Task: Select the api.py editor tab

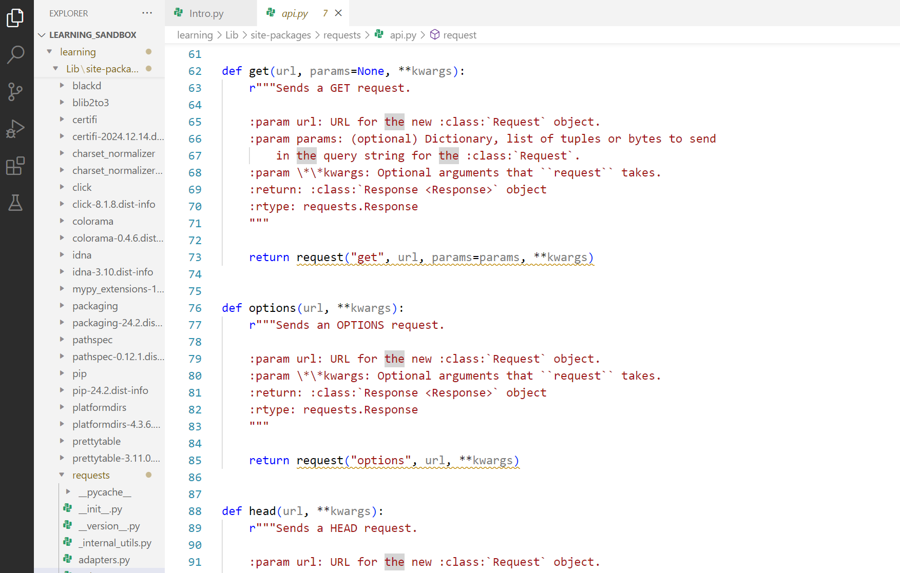Action: 294,13
